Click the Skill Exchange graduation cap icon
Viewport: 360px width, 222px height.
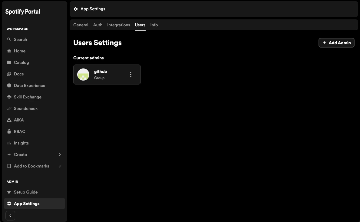[x=9, y=97]
